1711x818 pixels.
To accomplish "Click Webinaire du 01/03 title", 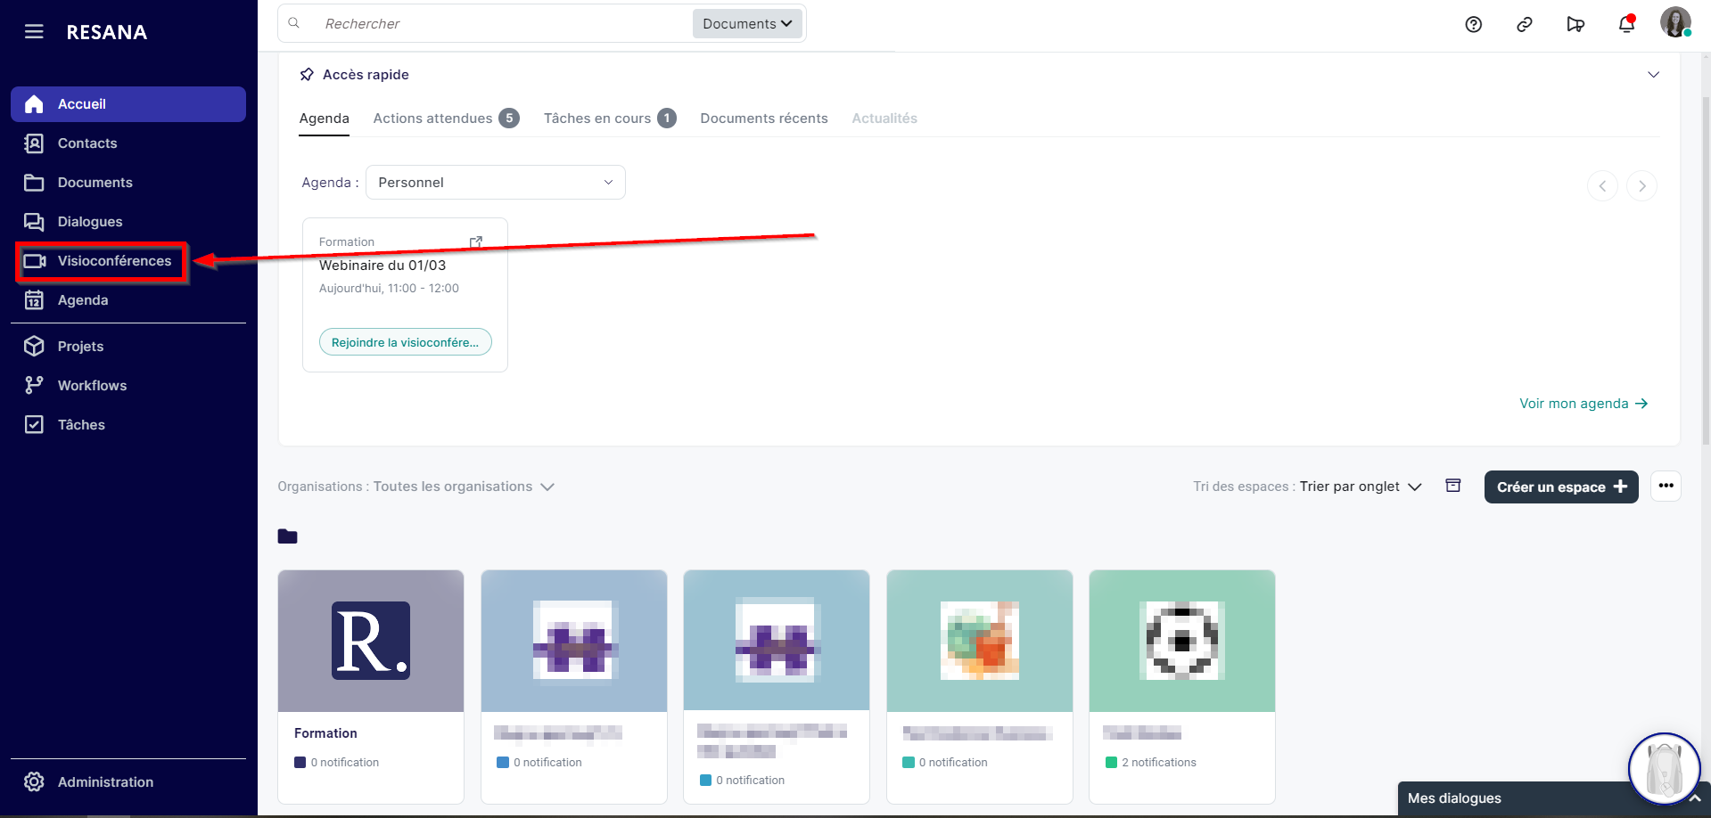I will [x=383, y=266].
